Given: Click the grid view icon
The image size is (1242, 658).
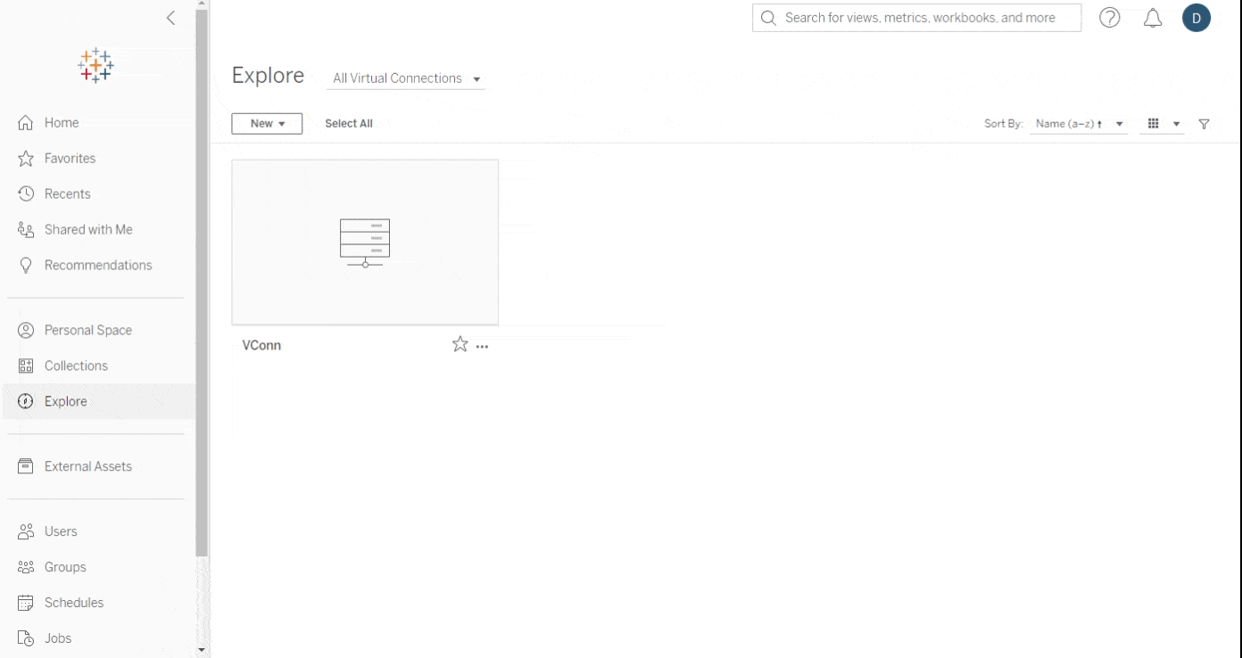Looking at the screenshot, I should click(x=1153, y=124).
